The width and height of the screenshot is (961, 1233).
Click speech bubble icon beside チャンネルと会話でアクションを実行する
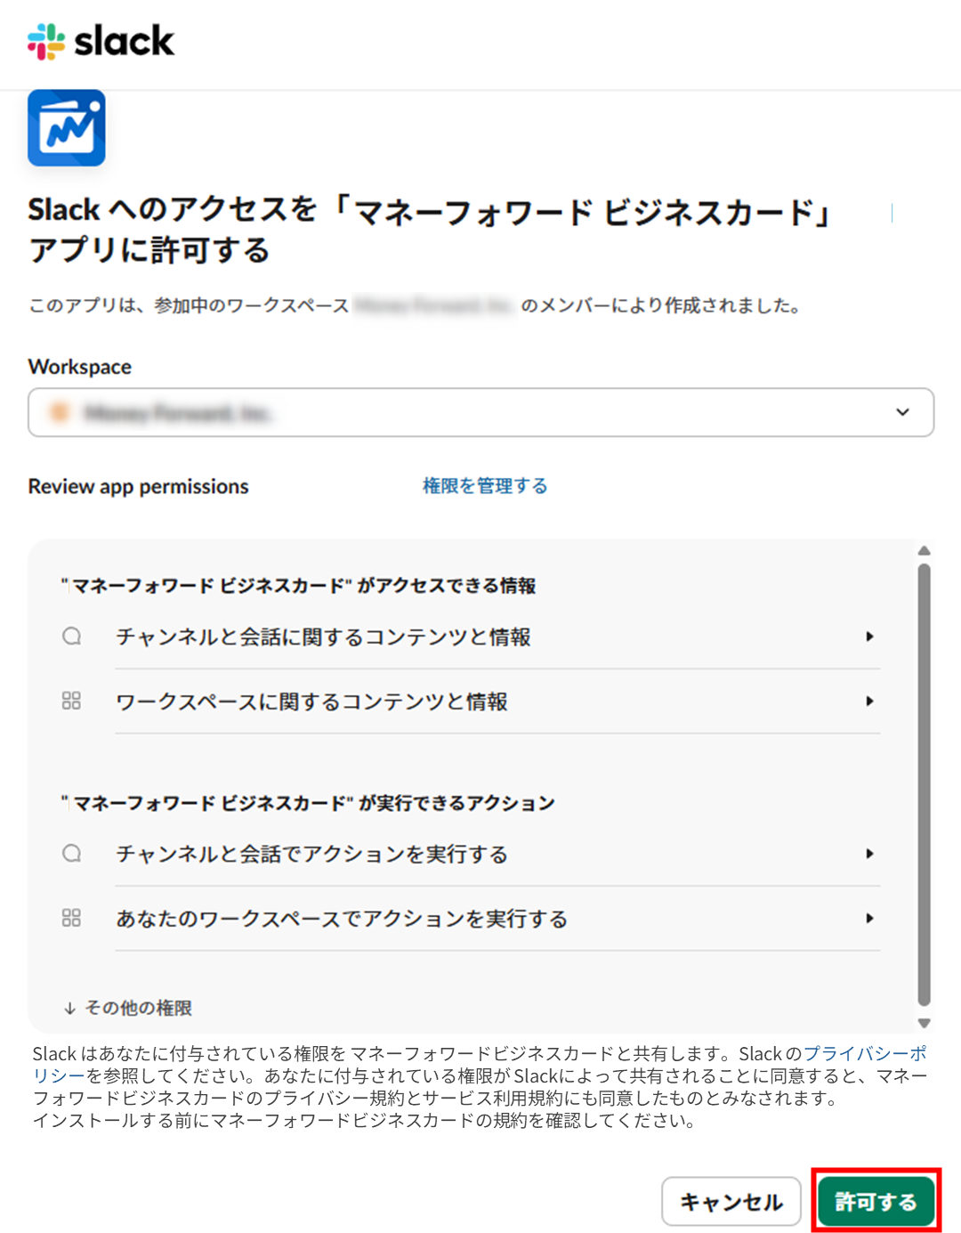(x=72, y=854)
